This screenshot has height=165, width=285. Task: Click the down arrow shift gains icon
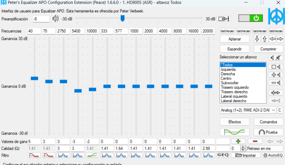tap(257, 39)
